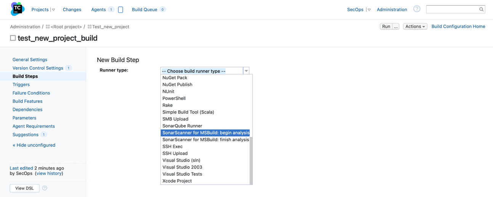Click Test_new_project breadcrumb link

[110, 27]
